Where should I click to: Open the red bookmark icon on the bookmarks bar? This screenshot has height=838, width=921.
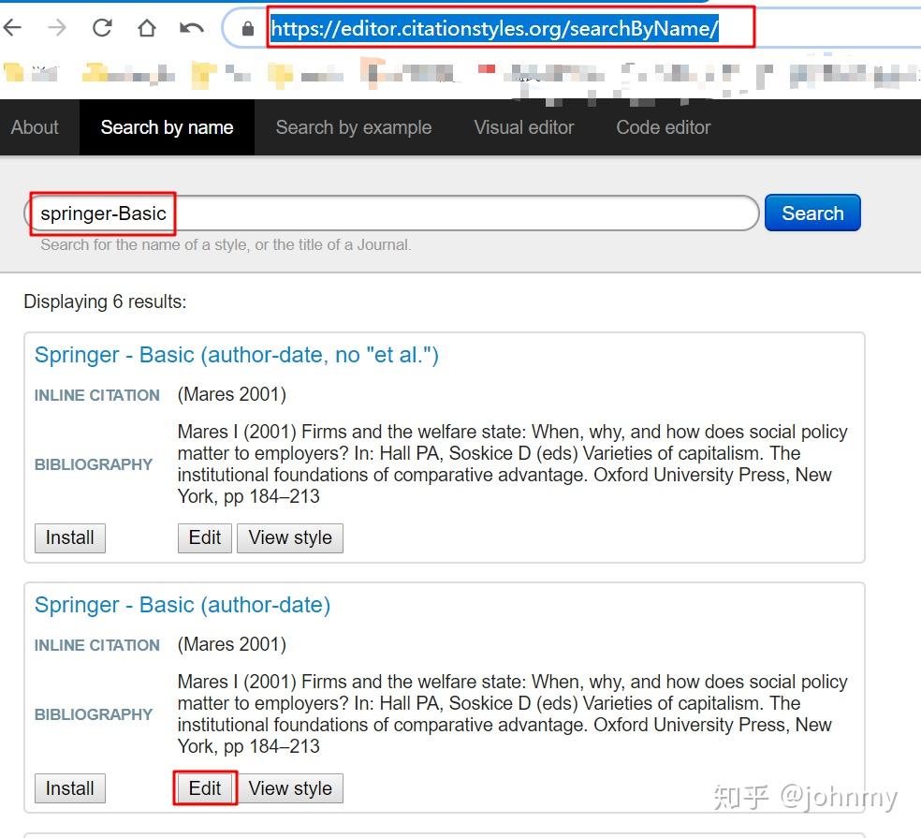click(486, 68)
